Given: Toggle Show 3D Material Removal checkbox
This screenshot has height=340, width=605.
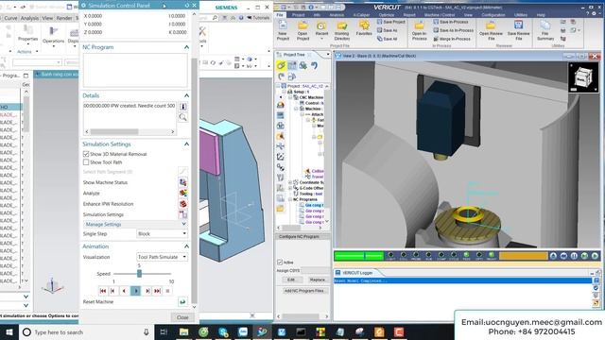Looking at the screenshot, I should pos(86,154).
